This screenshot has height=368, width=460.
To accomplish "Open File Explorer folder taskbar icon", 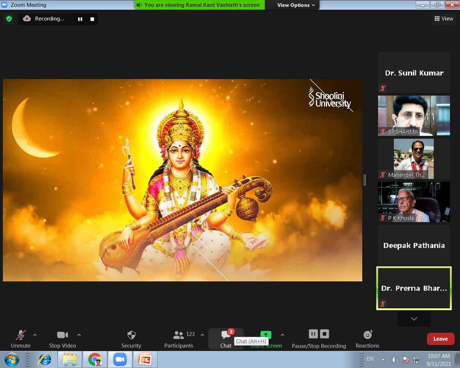I will [70, 359].
